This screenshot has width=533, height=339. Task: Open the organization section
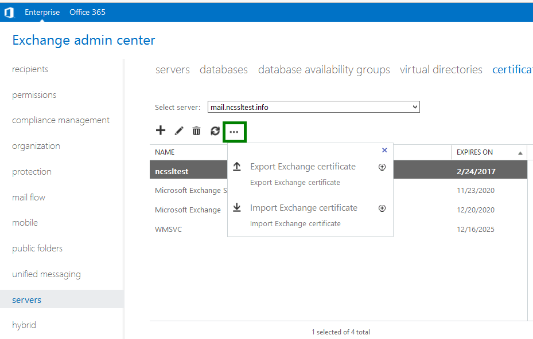(x=36, y=146)
